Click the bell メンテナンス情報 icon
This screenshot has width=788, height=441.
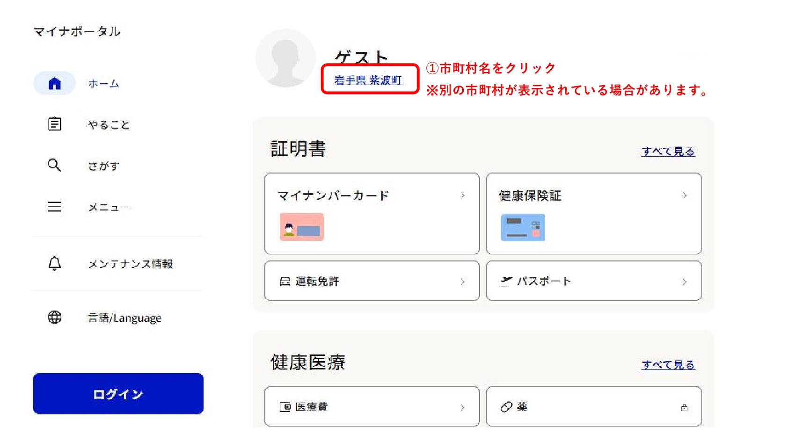pos(55,264)
